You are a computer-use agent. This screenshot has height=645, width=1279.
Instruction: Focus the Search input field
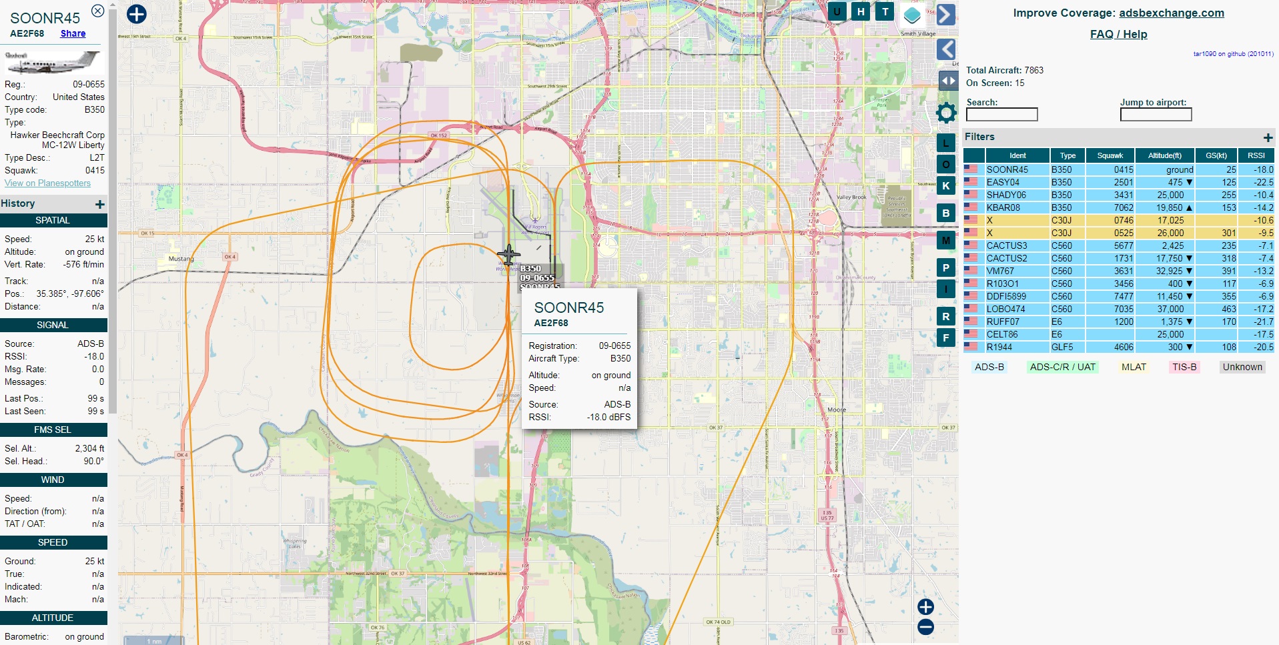coord(1001,115)
